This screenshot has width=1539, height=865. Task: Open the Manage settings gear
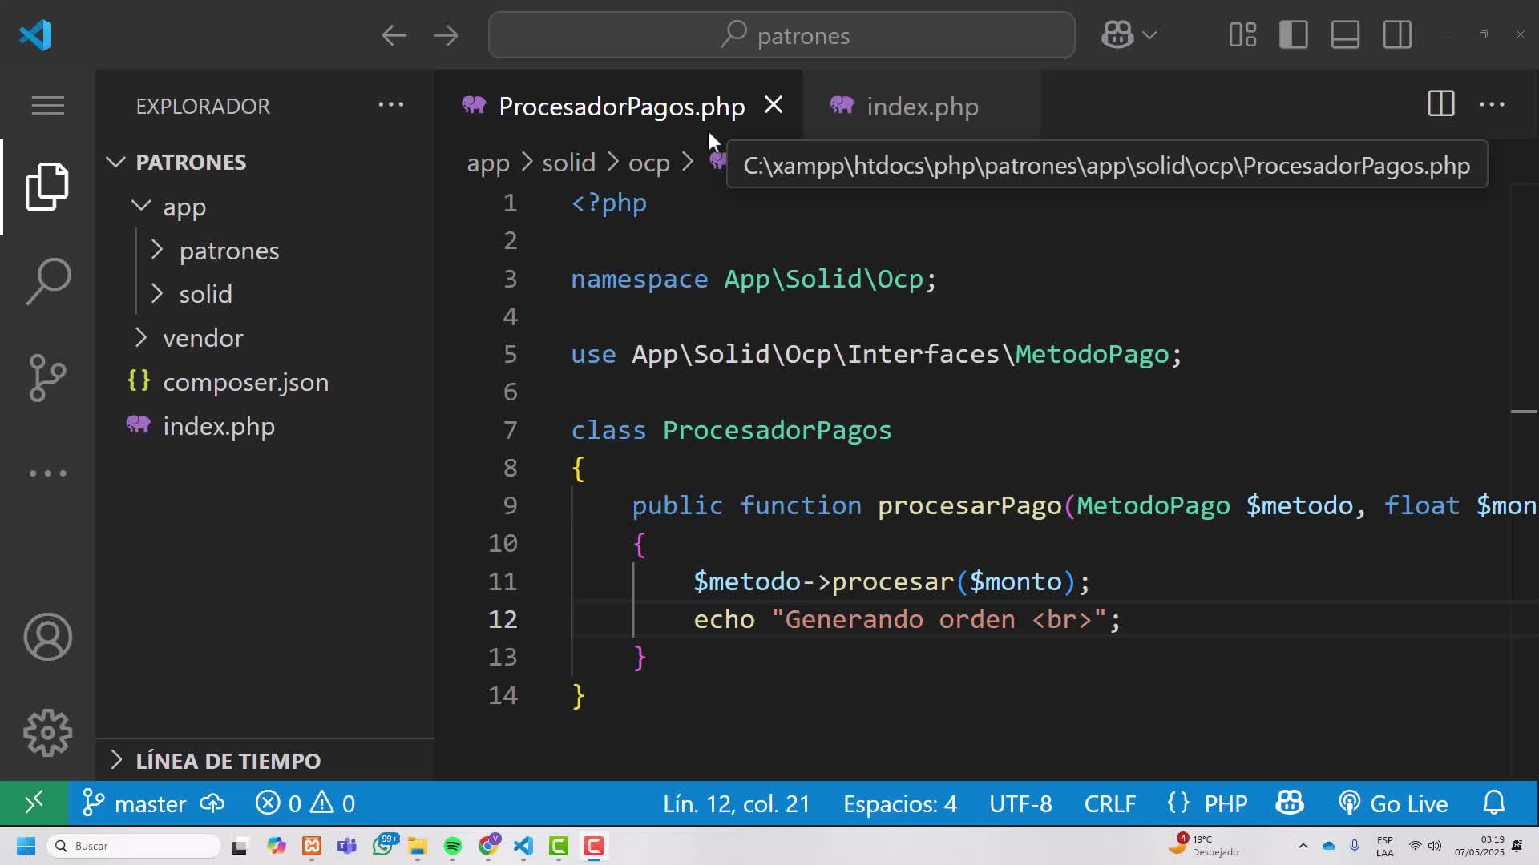48,732
